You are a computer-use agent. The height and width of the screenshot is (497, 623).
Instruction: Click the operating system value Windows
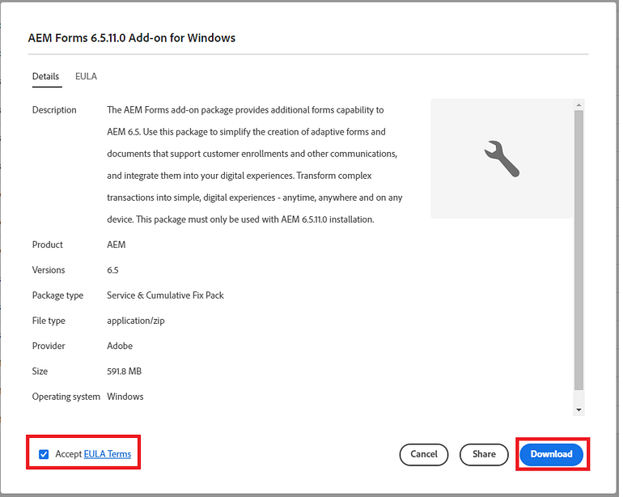(125, 397)
